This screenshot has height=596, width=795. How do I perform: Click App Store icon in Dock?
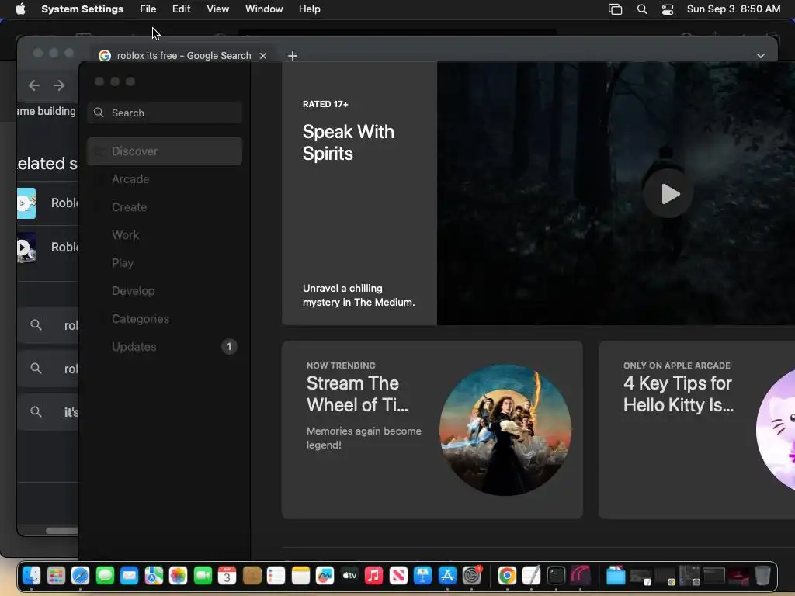[447, 576]
